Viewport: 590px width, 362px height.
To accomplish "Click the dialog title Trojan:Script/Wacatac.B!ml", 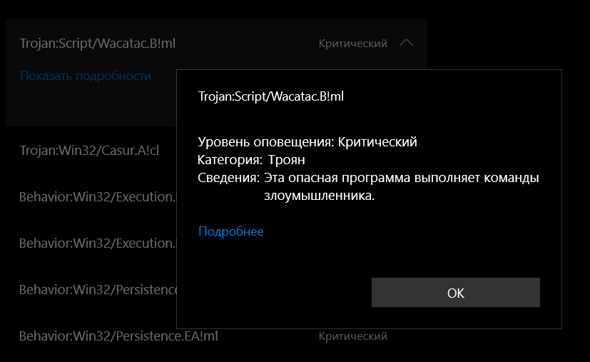I will click(x=271, y=96).
